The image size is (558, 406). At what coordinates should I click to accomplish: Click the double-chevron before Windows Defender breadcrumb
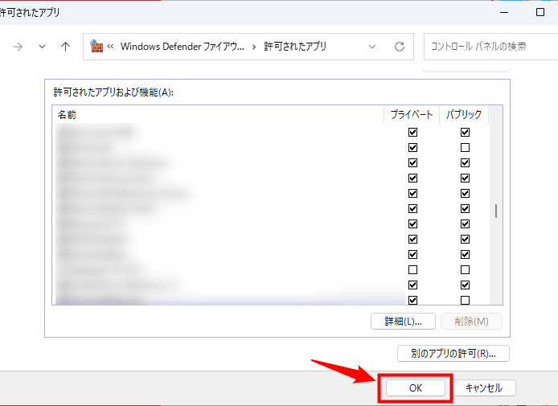click(110, 47)
